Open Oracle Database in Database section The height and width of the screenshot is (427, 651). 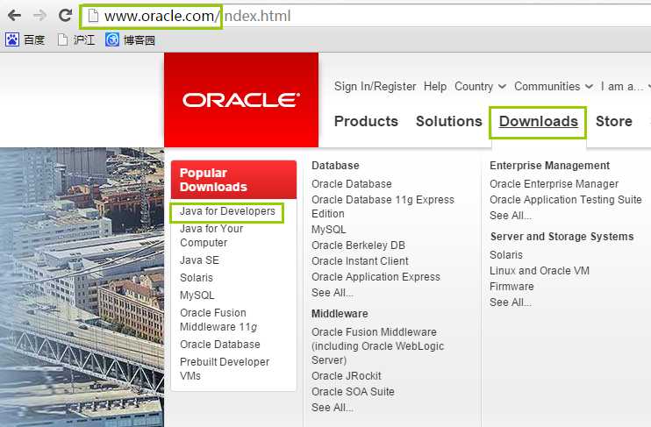[x=351, y=184]
